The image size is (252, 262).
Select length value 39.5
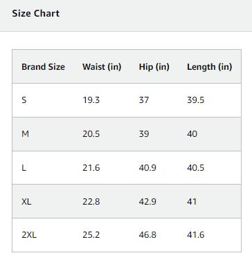[x=196, y=100]
